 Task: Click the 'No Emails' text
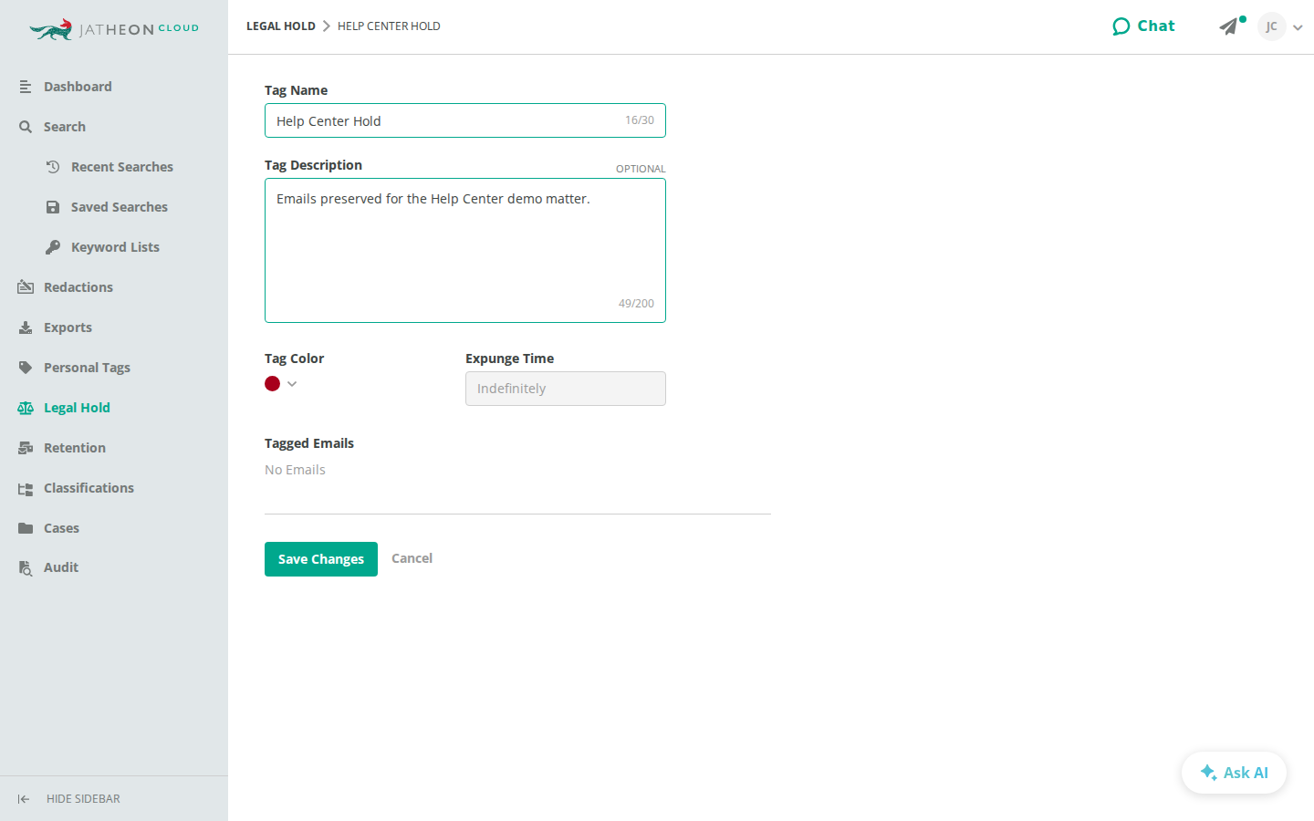click(x=295, y=470)
